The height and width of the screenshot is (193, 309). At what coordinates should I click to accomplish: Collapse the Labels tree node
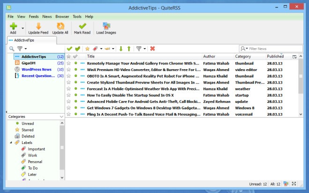(11, 143)
